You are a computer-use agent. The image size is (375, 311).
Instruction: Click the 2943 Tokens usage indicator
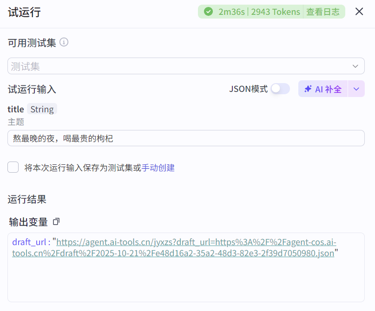tap(276, 12)
